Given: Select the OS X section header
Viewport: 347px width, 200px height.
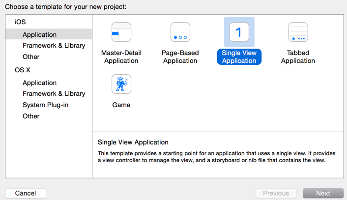Looking at the screenshot, I should (22, 70).
